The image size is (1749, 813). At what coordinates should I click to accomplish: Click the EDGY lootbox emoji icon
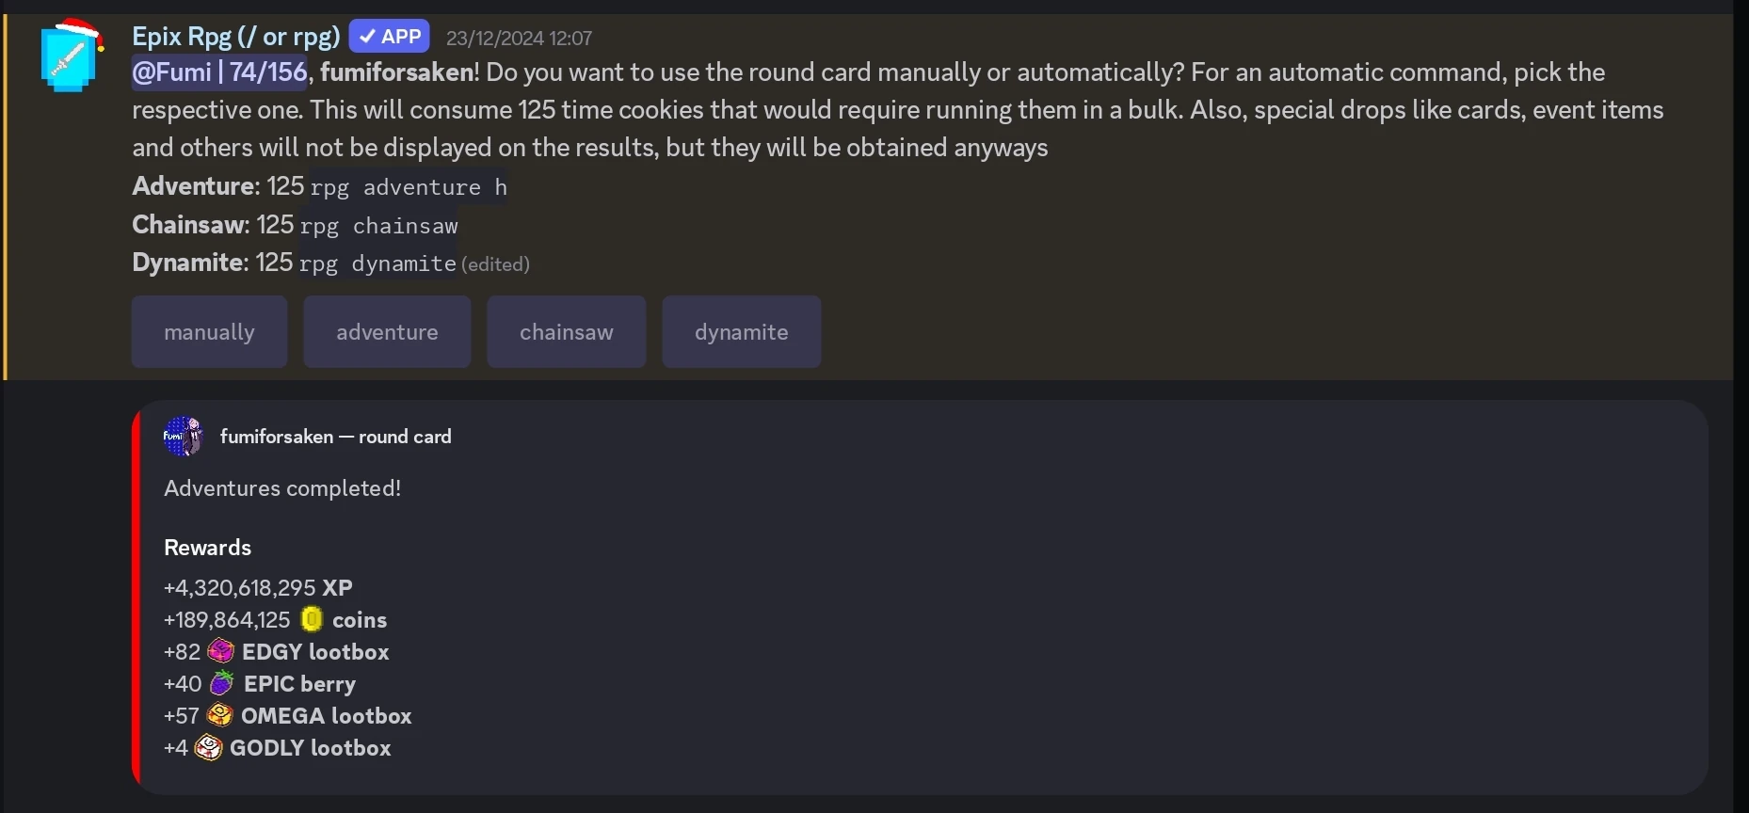coord(221,651)
